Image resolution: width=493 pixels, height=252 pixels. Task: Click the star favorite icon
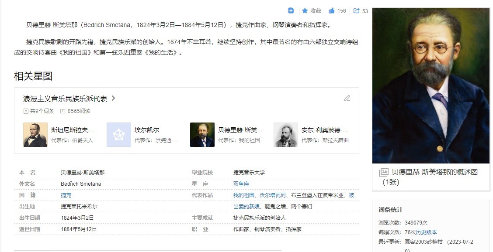click(x=305, y=10)
